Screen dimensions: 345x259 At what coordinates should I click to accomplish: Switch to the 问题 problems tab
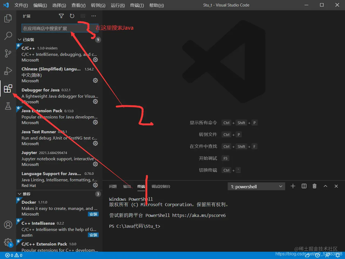113,186
